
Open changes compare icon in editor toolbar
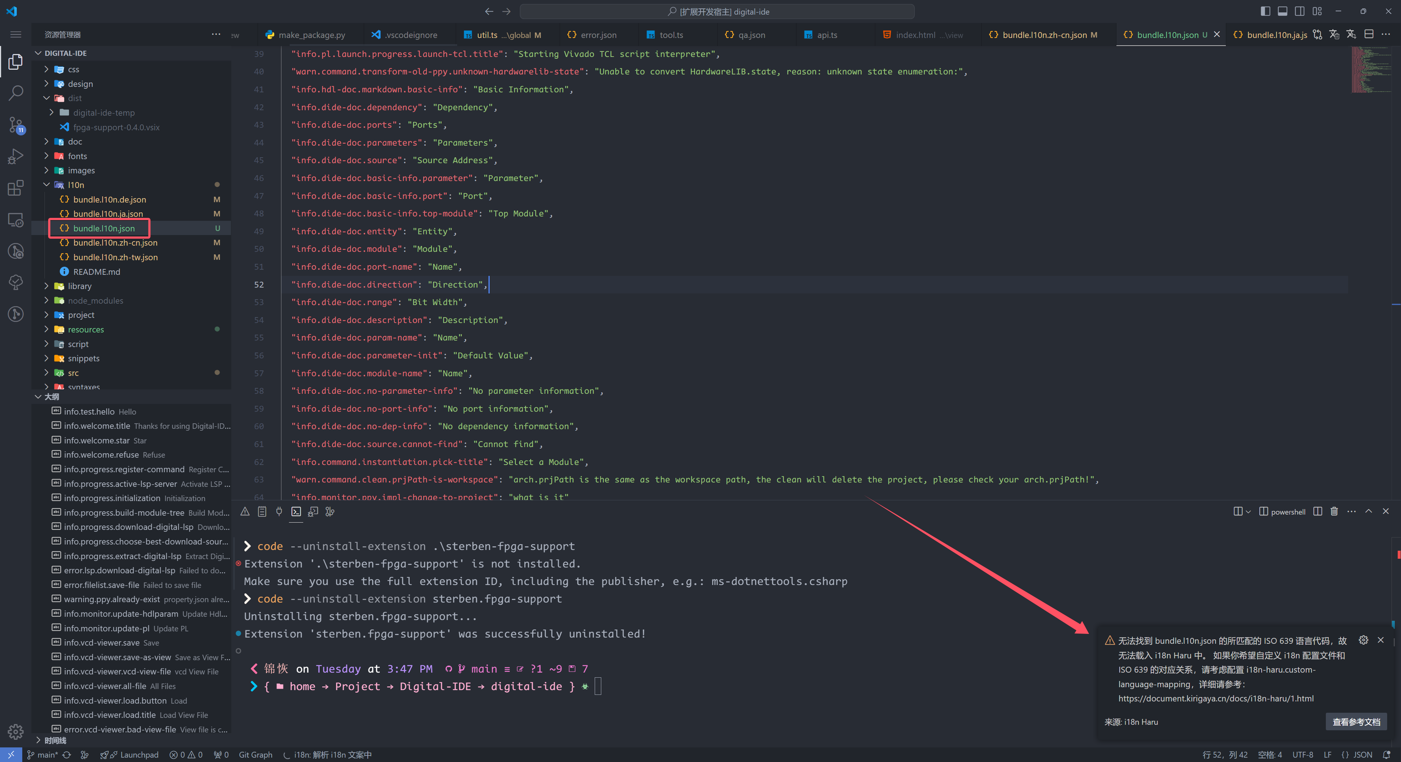[1317, 34]
